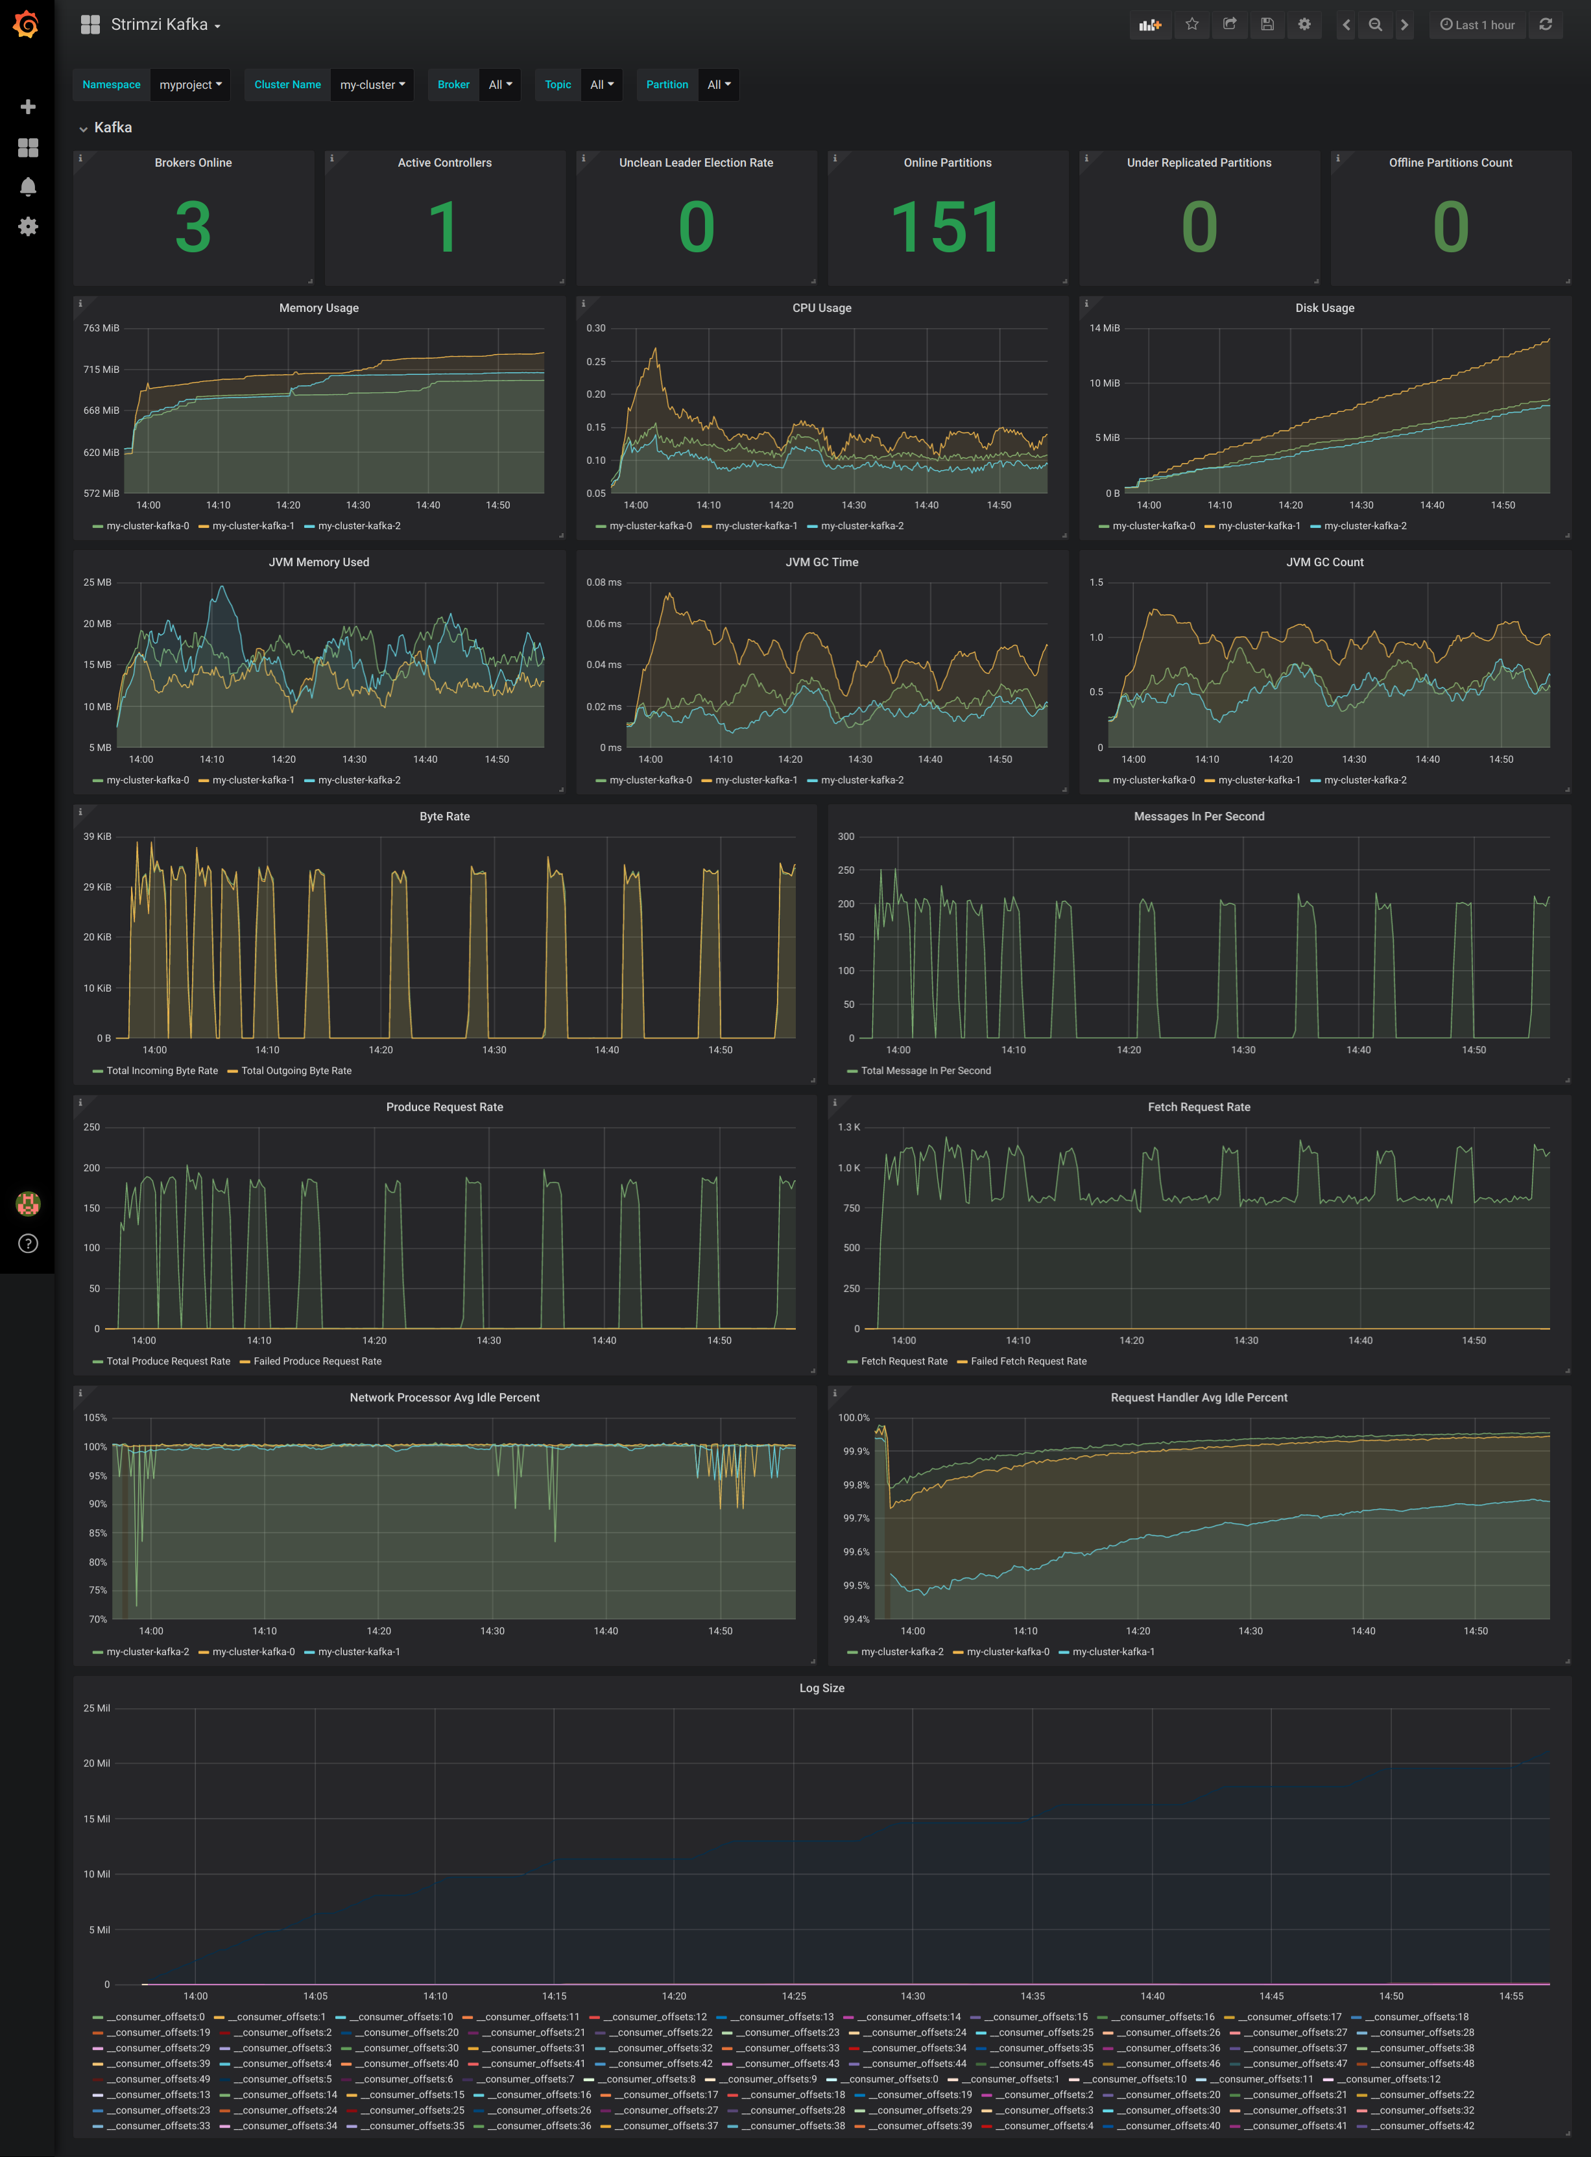Shift time range forward
Screen dimensions: 1591x2157
coord(1404,25)
